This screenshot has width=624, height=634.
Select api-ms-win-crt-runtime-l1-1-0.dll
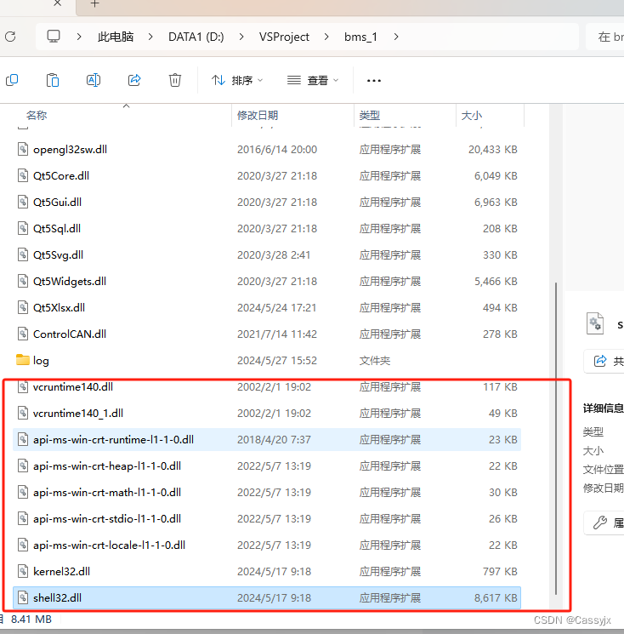[x=267, y=439]
